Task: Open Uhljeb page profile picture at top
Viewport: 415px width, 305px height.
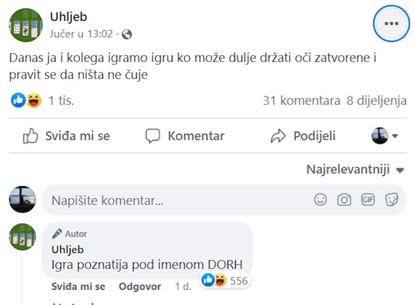Action: [x=26, y=25]
